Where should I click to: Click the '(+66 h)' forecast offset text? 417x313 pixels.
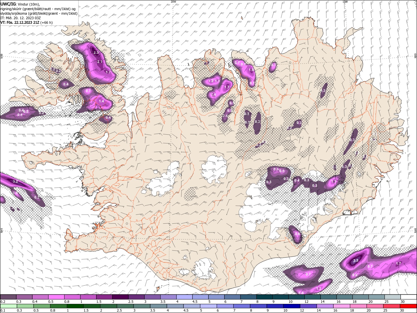pyautogui.click(x=47, y=22)
